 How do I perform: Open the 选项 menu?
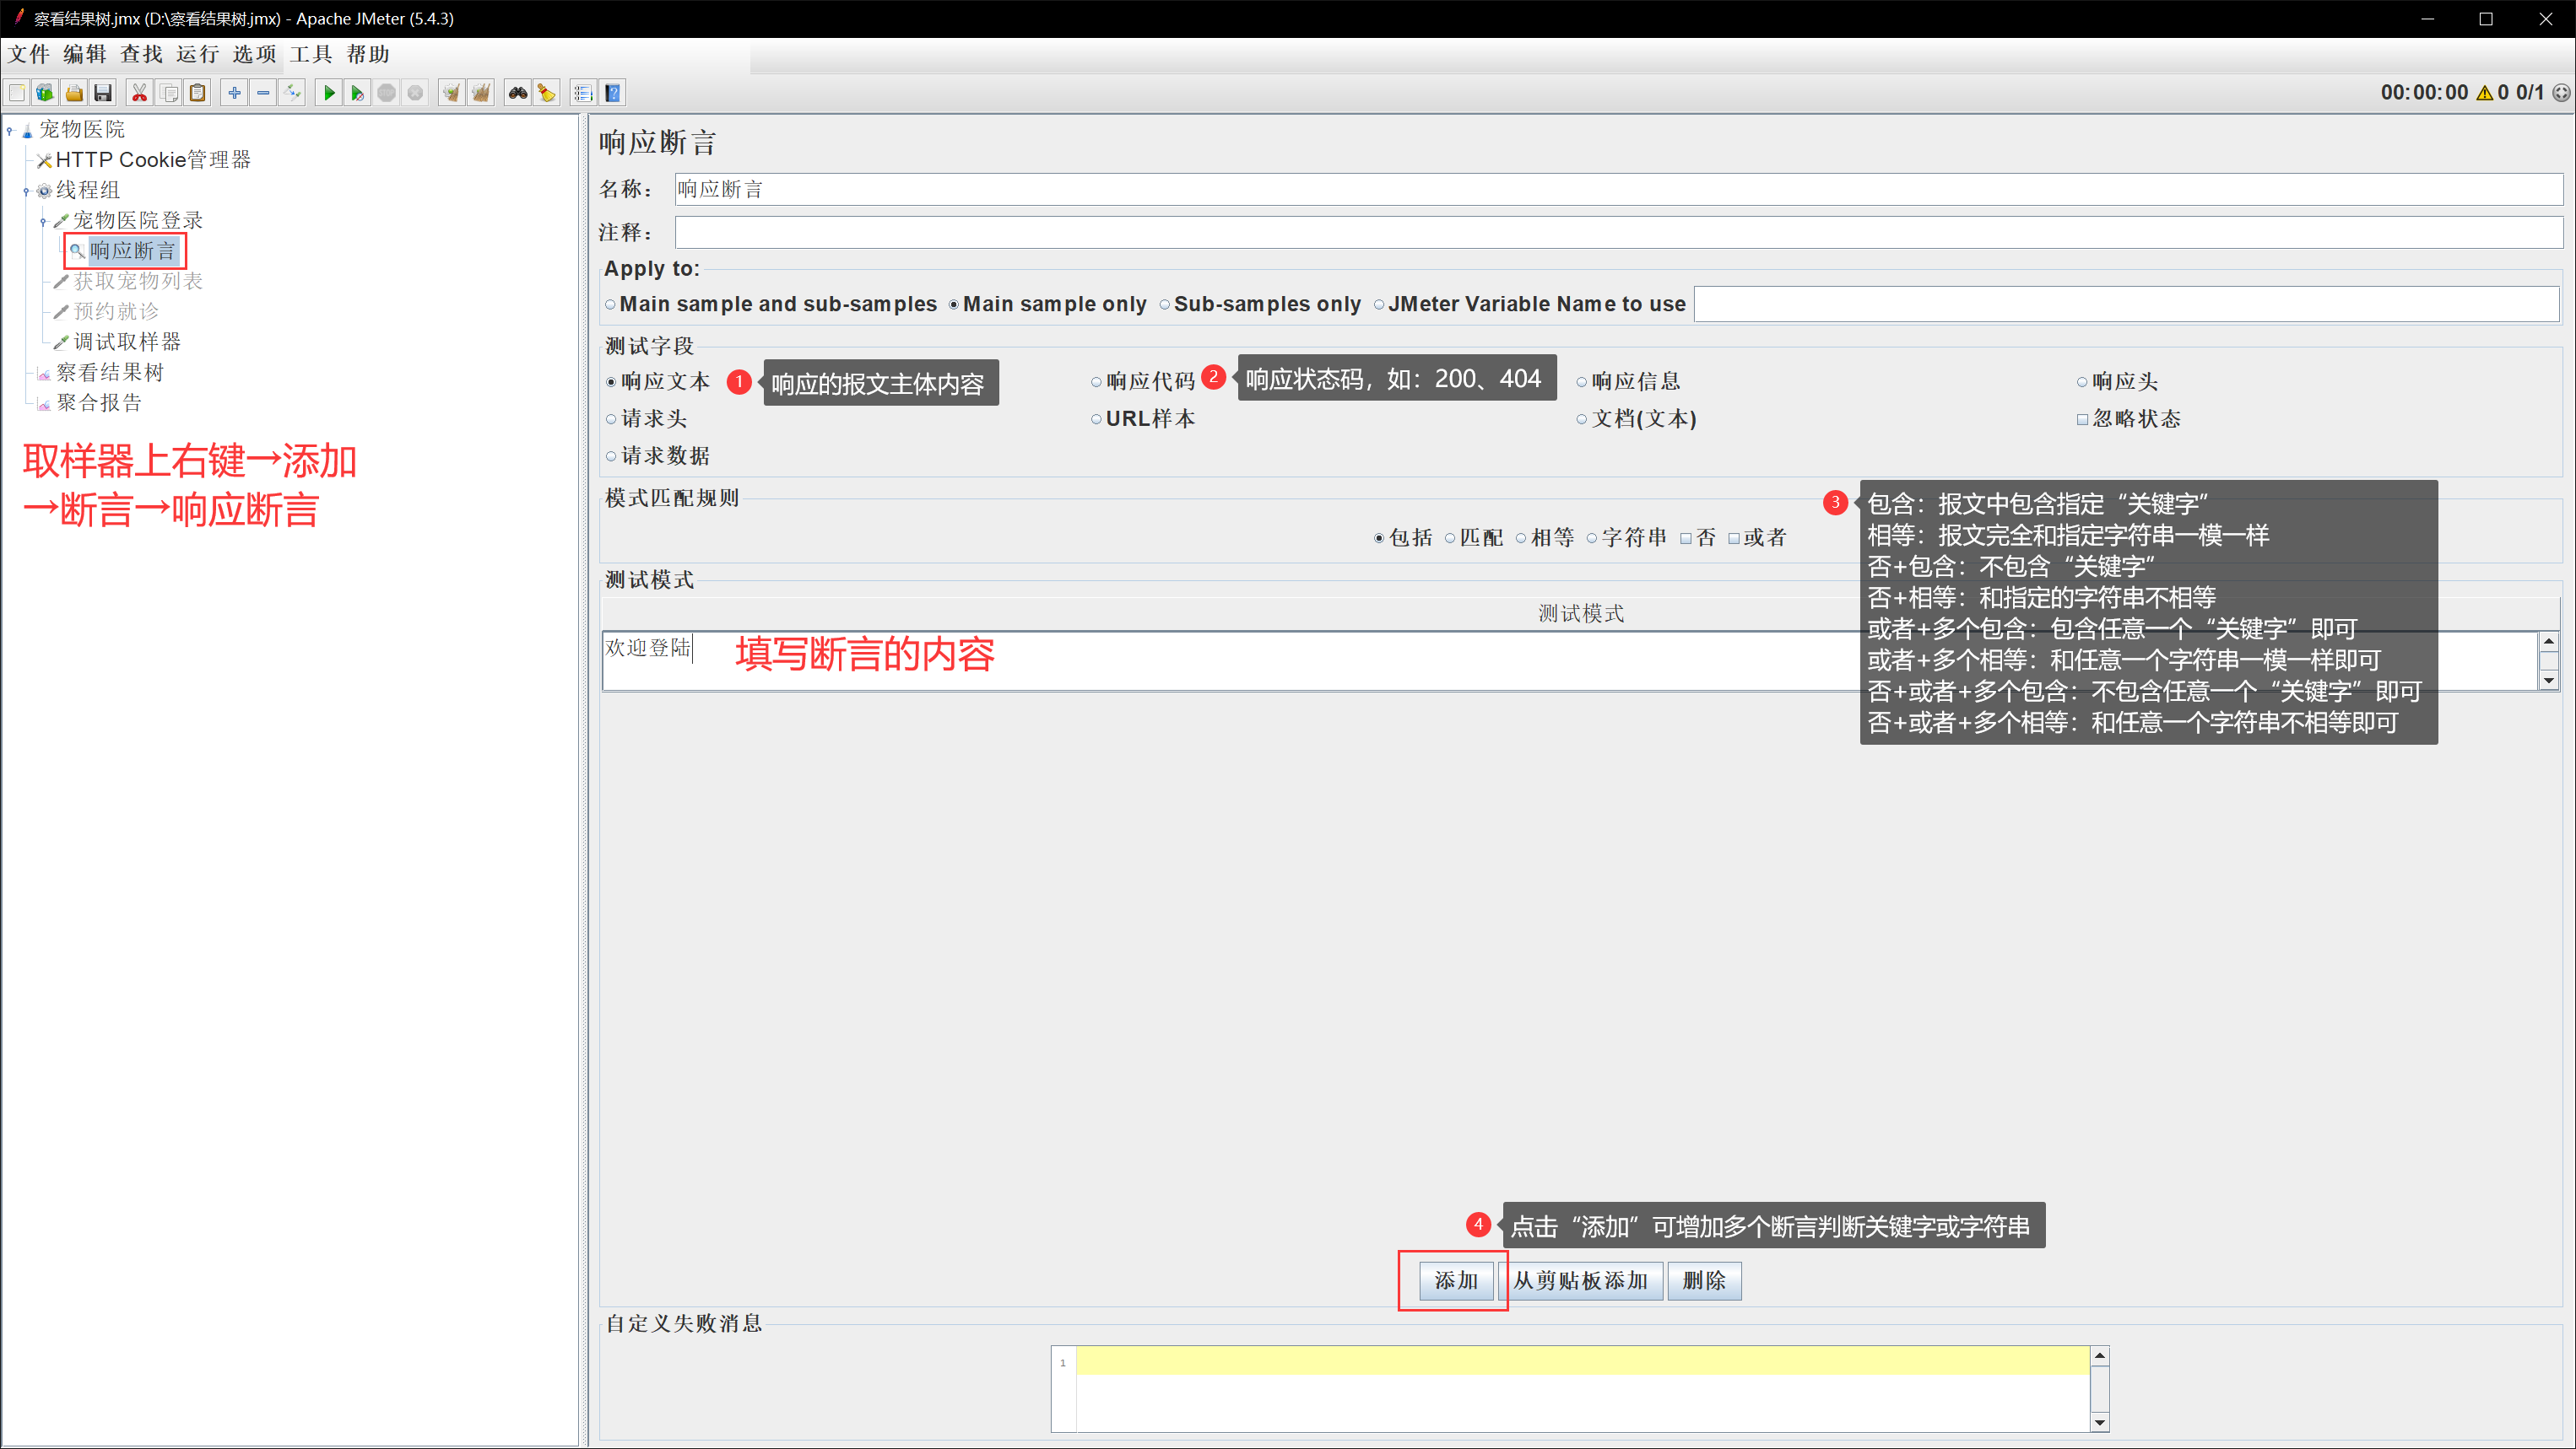pos(254,54)
